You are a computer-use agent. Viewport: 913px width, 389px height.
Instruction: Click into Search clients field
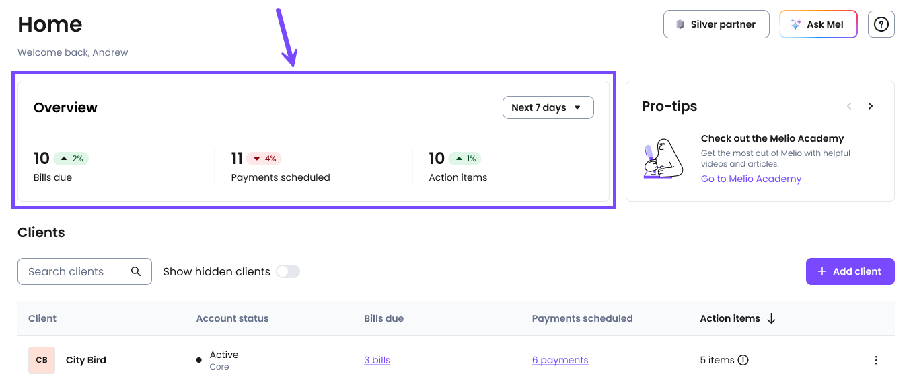click(x=85, y=271)
